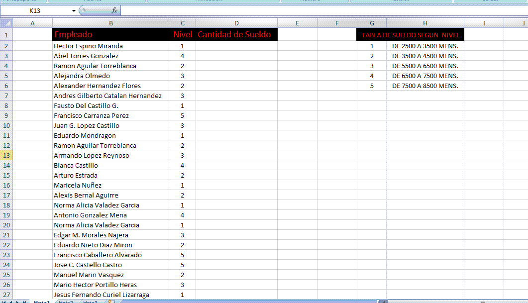This screenshot has width=528, height=303.
Task: Open the Name Box dropdown arrow
Action: [74, 10]
